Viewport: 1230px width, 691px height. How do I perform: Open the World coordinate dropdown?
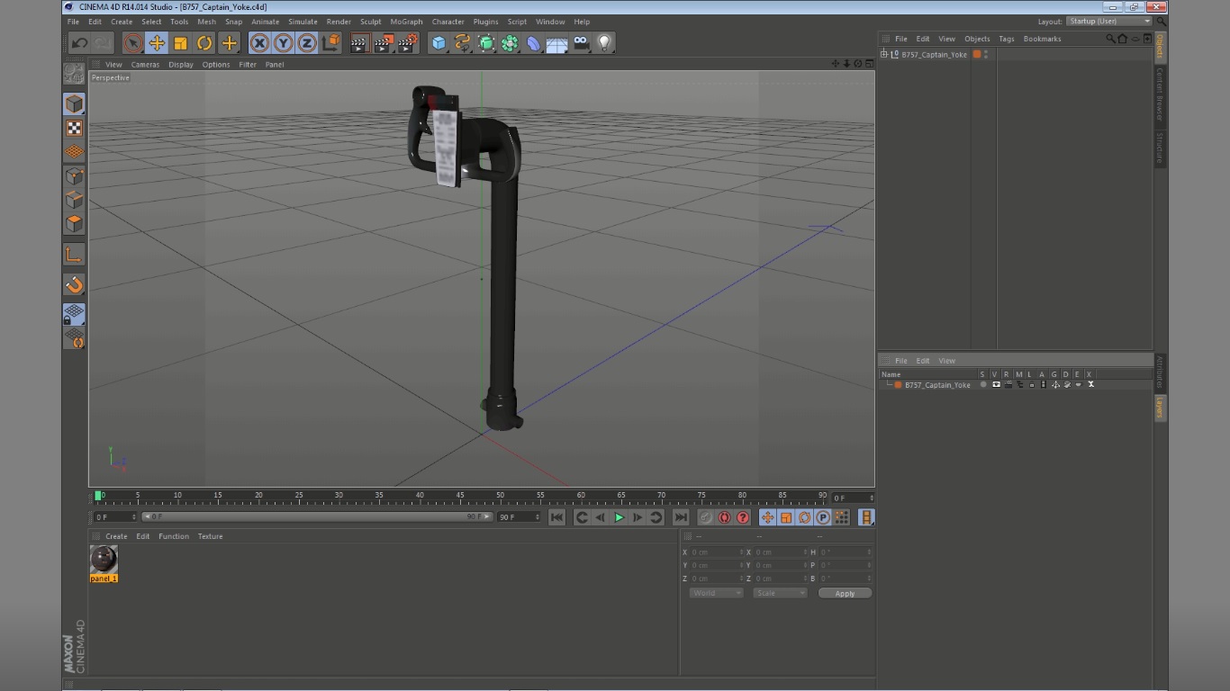[x=716, y=593]
